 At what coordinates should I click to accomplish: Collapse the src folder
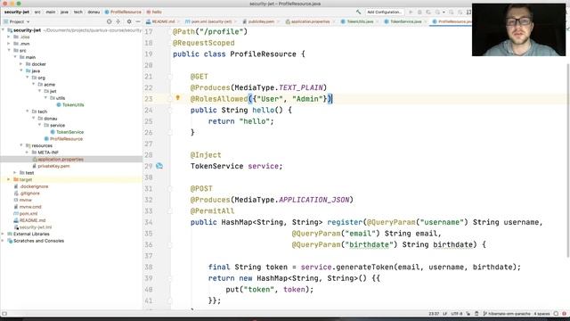[x=9, y=50]
